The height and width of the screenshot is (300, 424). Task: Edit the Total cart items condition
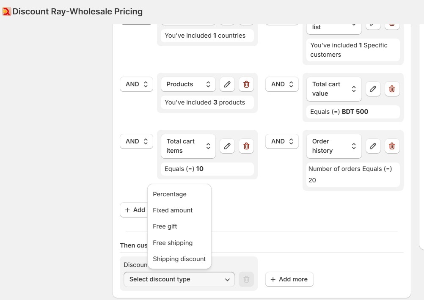pos(227,146)
